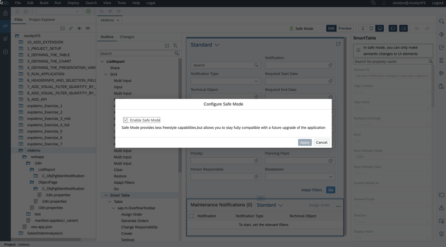This screenshot has width=446, height=247.
Task: Select the tablet device preview icon
Action: pos(371,28)
